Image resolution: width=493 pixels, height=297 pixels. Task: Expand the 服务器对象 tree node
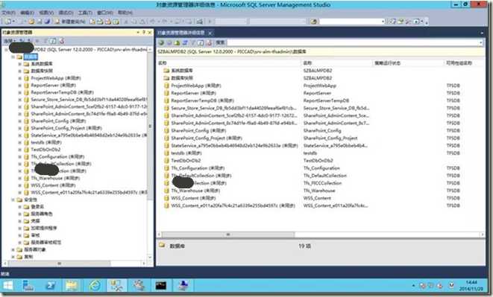coord(13,249)
